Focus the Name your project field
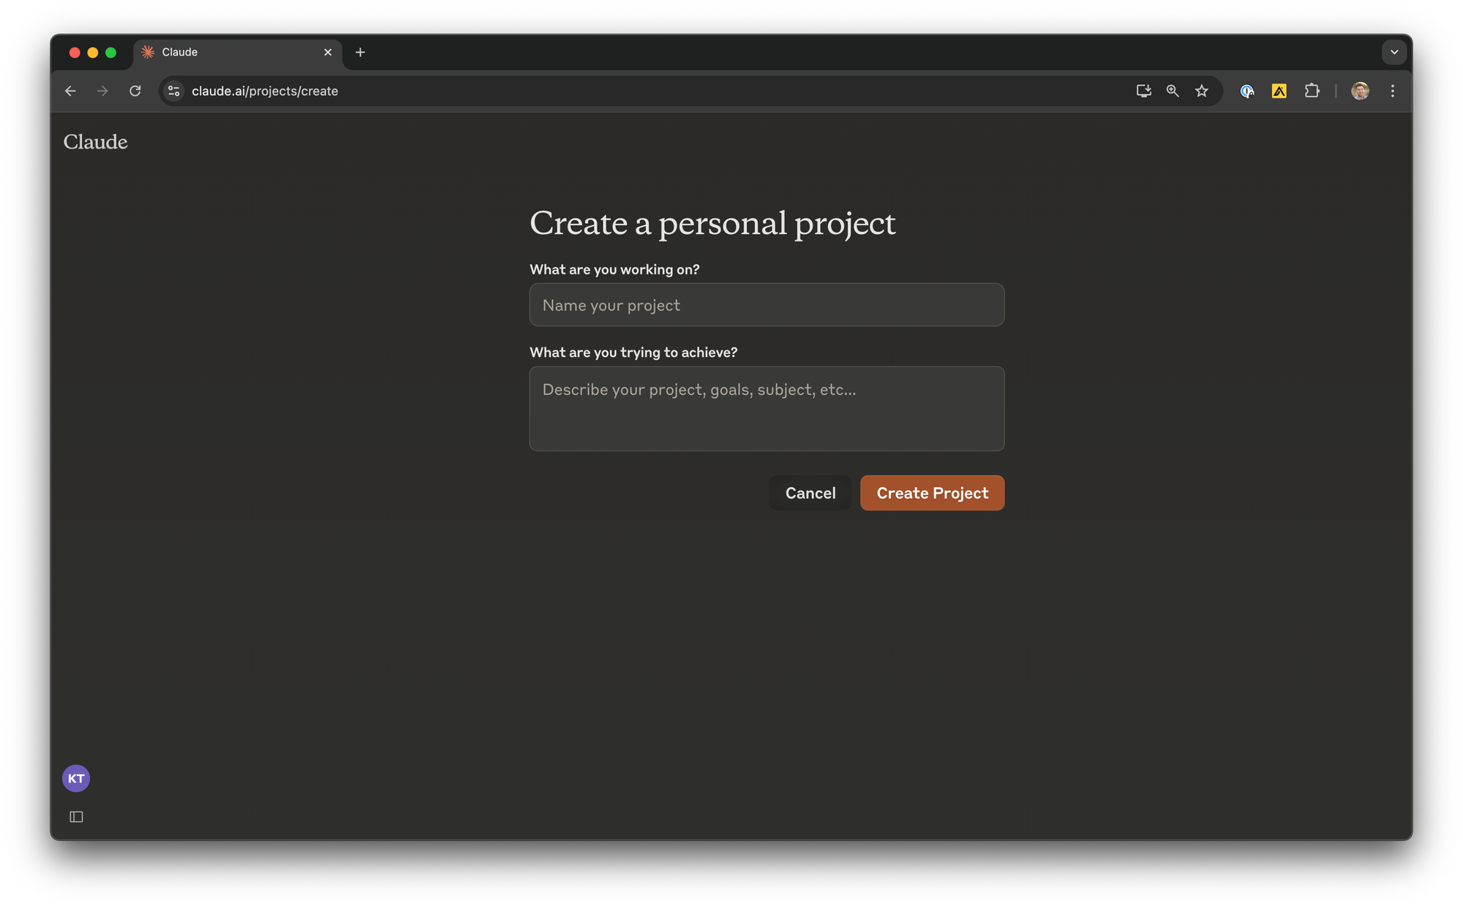Image resolution: width=1463 pixels, height=907 pixels. 766,305
